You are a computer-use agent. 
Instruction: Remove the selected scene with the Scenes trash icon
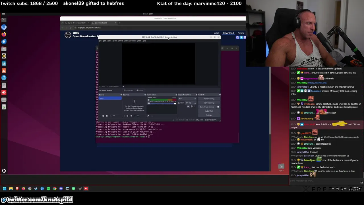pos(103,116)
